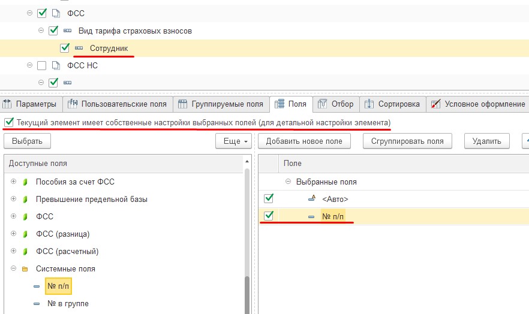This screenshot has width=529, height=314.
Task: Collapse the ФСС tree node
Action: click(30, 13)
